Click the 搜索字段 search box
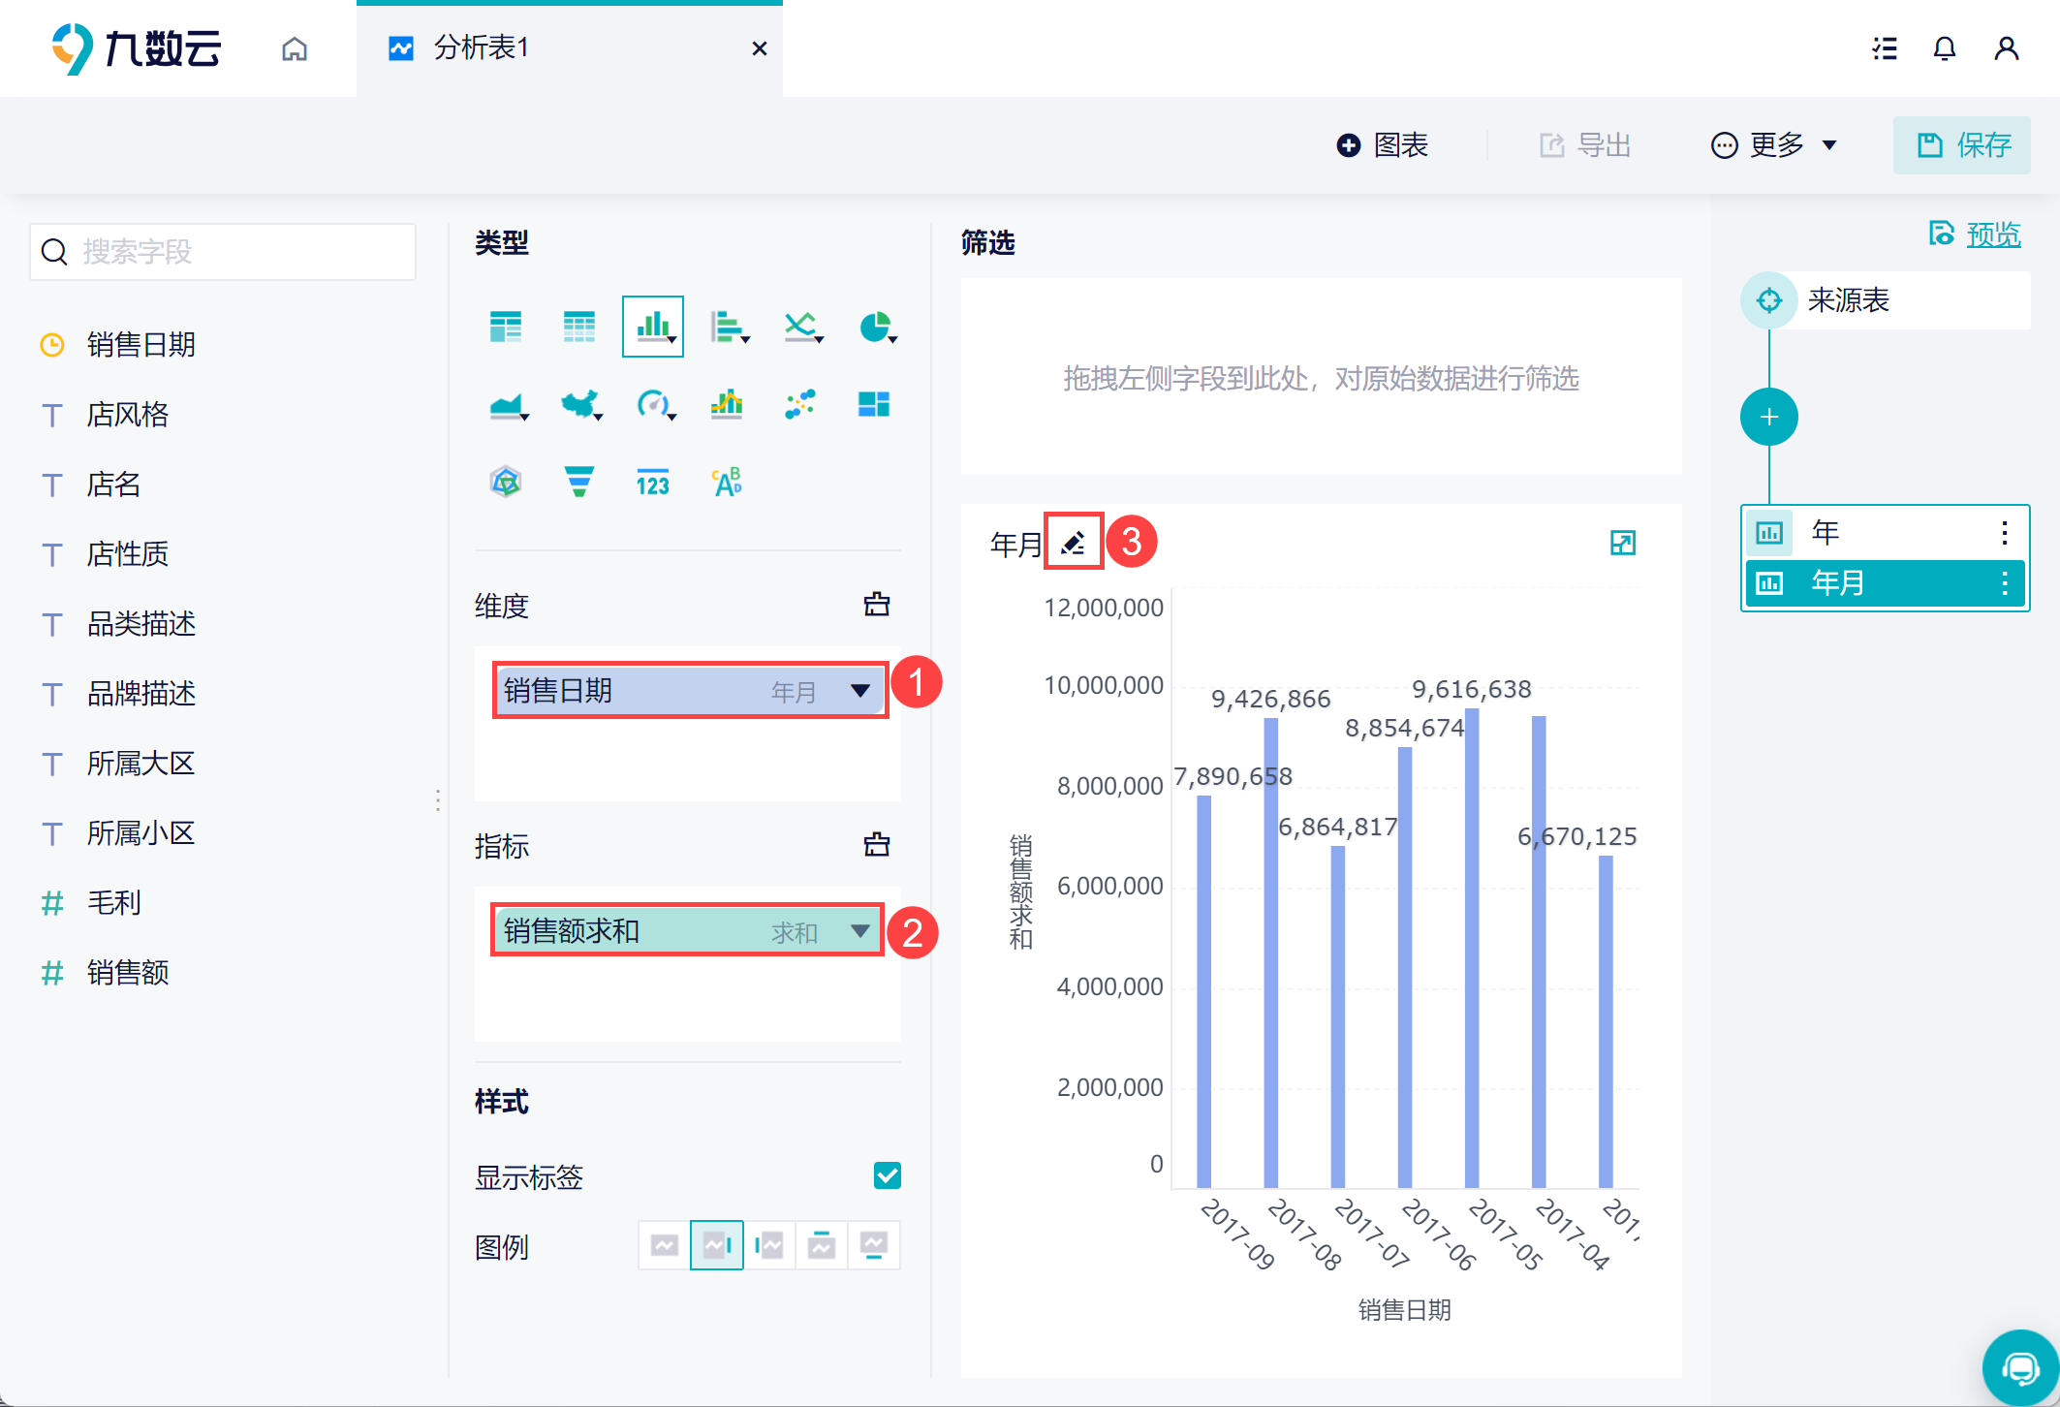 (x=223, y=252)
